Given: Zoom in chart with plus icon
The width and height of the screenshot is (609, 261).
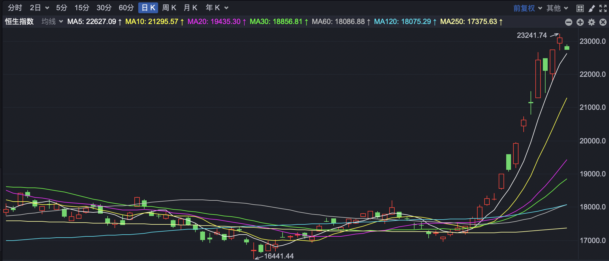Looking at the screenshot, I should (x=580, y=22).
